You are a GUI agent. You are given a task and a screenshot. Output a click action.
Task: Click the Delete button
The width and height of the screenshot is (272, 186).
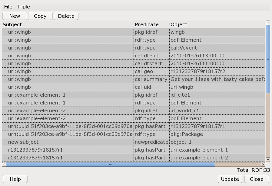tap(66, 16)
